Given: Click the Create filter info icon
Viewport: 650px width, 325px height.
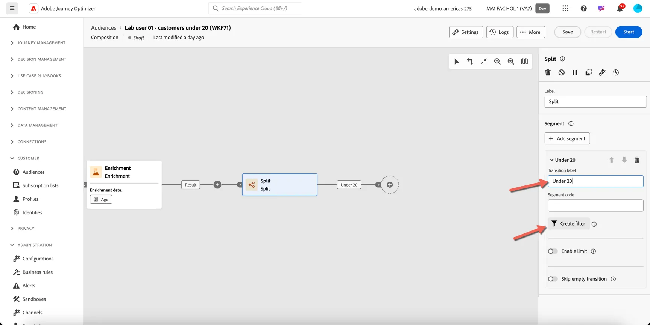Looking at the screenshot, I should [x=594, y=224].
